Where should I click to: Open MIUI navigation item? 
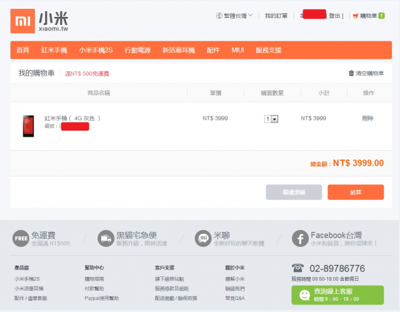(237, 50)
